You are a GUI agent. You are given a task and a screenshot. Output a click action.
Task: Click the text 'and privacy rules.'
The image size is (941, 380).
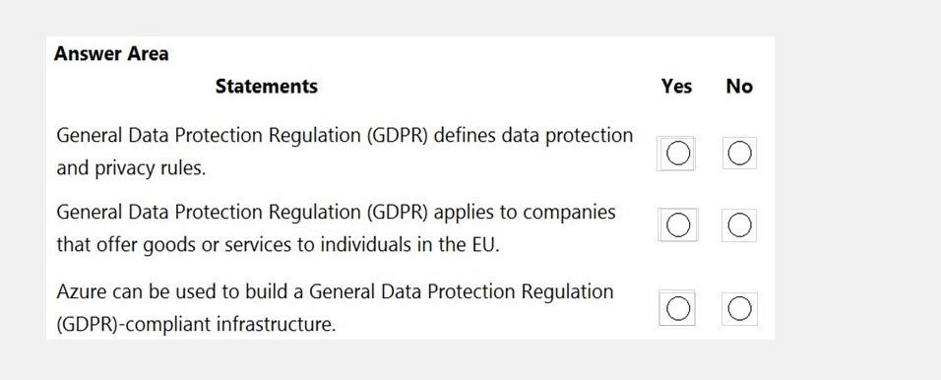pos(131,168)
